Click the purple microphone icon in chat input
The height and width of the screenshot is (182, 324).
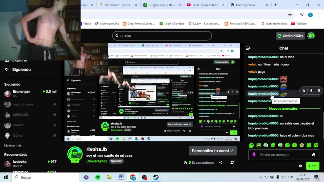coord(254,155)
